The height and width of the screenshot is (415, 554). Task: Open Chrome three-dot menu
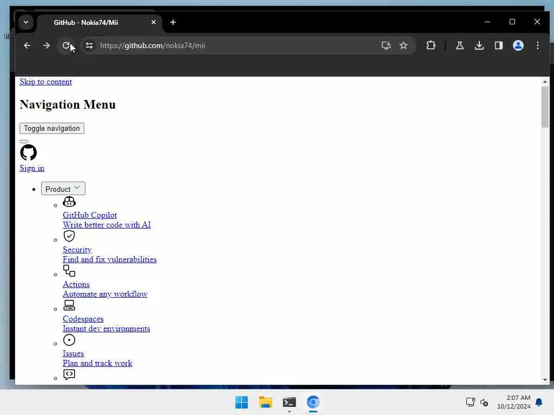point(537,45)
